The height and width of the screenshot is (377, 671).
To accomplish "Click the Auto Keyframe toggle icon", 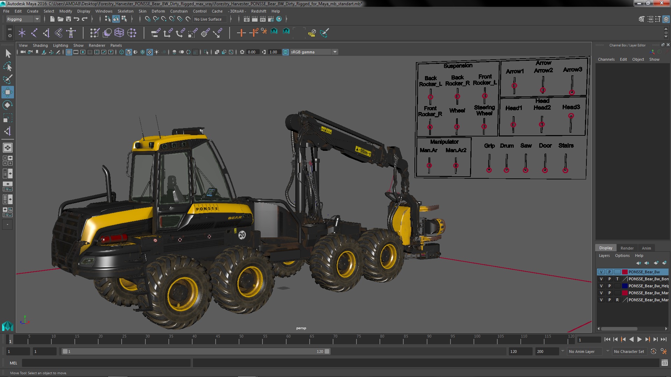I will click(x=654, y=352).
